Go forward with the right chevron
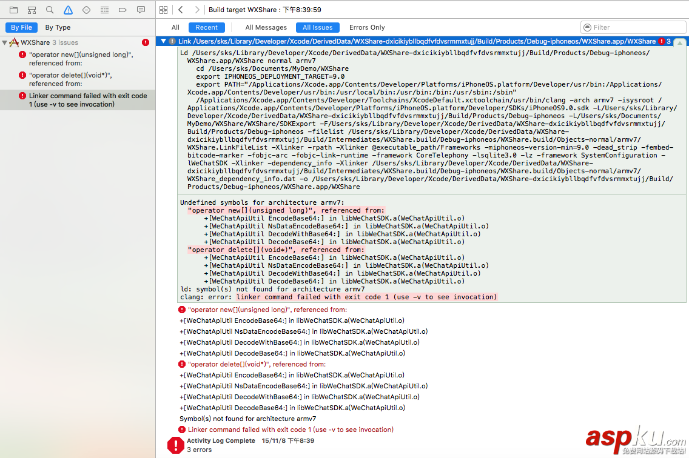This screenshot has height=458, width=689. pyautogui.click(x=197, y=10)
